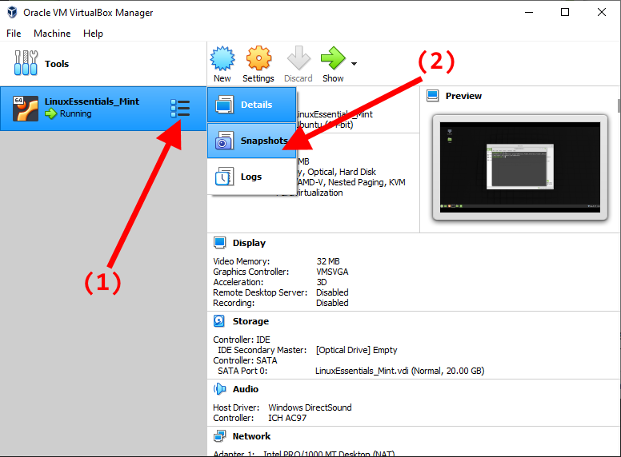Expand the Show button dropdown arrow
The image size is (621, 457).
click(354, 64)
